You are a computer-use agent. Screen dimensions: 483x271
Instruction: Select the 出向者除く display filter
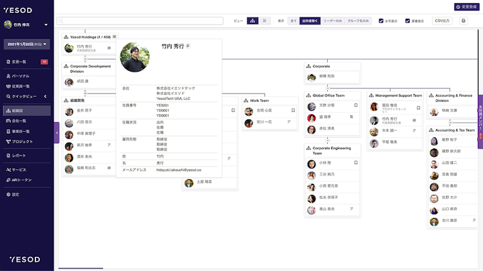(310, 21)
